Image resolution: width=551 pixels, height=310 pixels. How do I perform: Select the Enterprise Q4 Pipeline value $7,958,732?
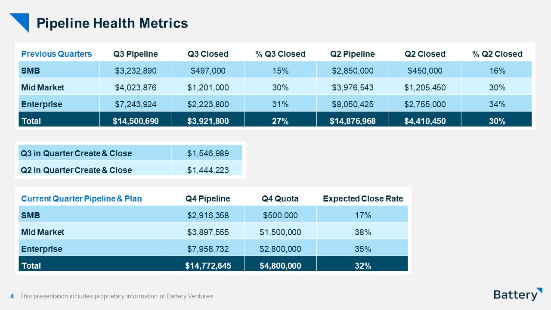point(208,249)
